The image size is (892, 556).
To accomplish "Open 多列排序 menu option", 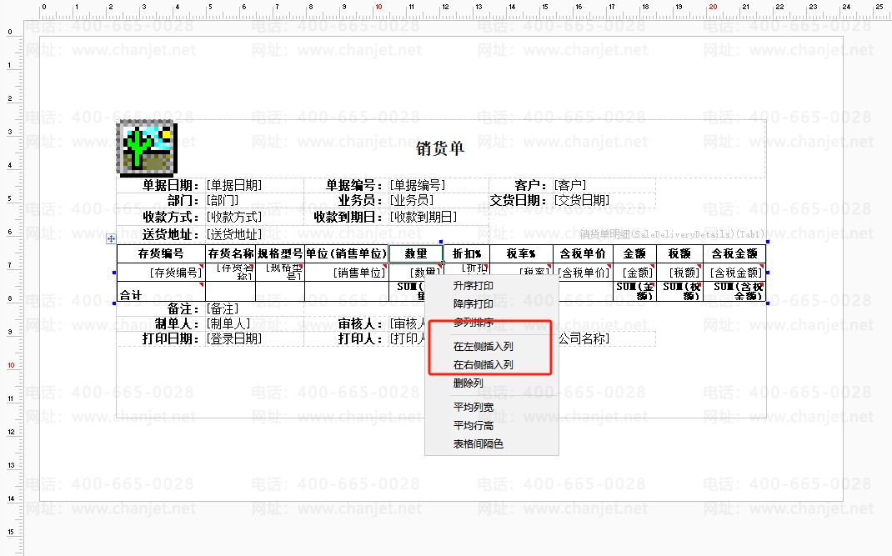I will (x=473, y=322).
